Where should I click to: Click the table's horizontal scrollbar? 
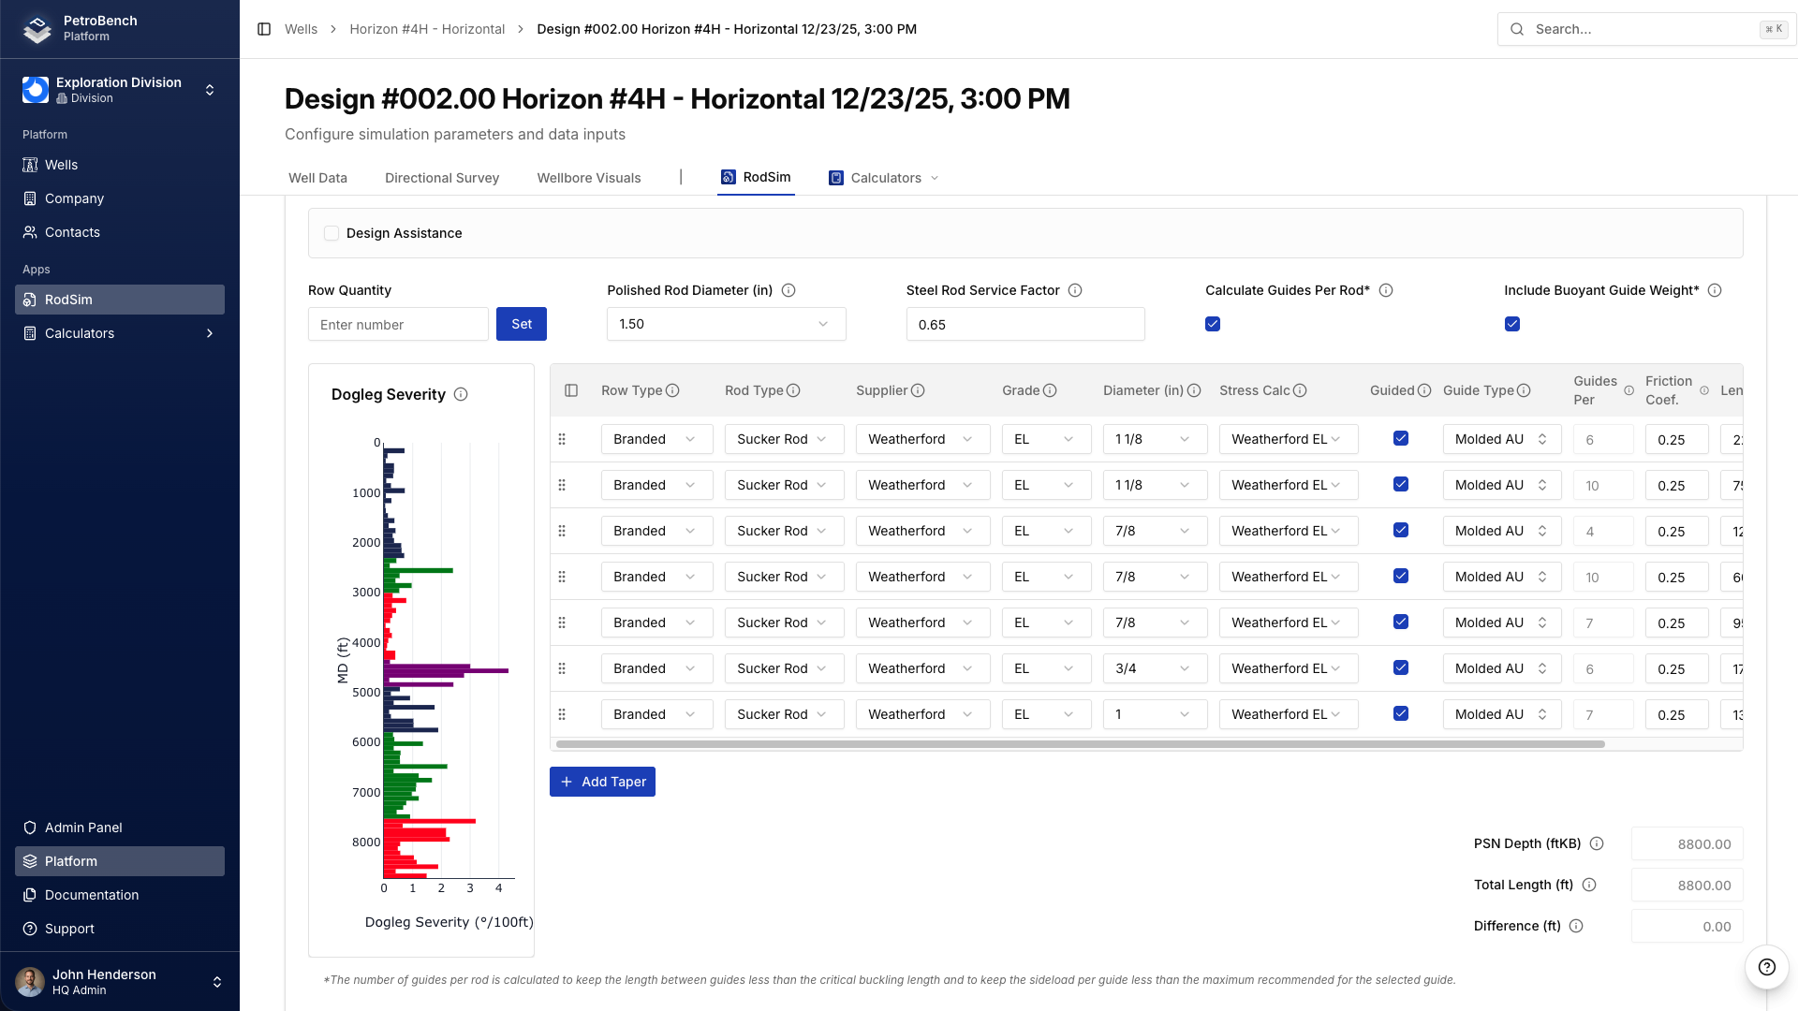coord(1080,744)
